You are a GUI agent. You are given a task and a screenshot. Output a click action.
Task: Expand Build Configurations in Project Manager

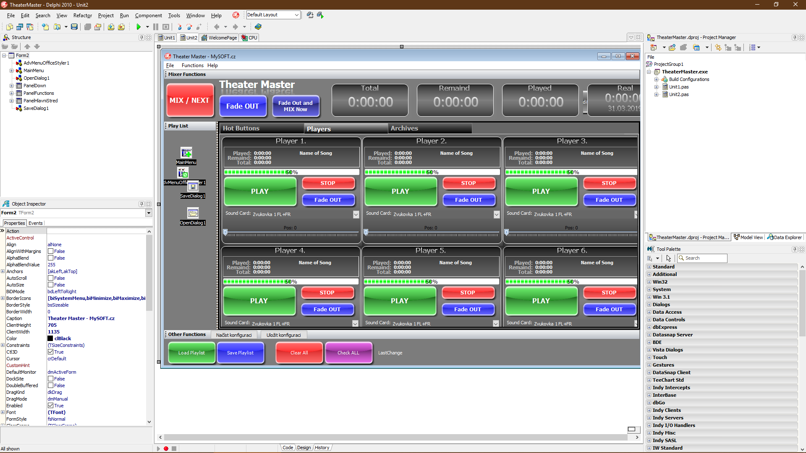(x=657, y=79)
